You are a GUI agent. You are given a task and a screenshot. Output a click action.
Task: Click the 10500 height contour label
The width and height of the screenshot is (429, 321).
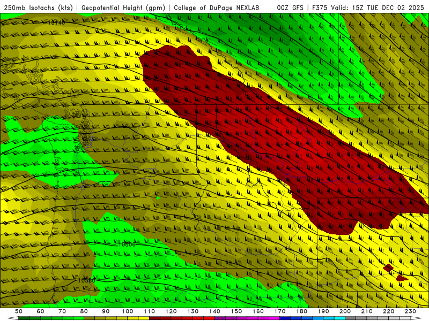tap(127, 244)
